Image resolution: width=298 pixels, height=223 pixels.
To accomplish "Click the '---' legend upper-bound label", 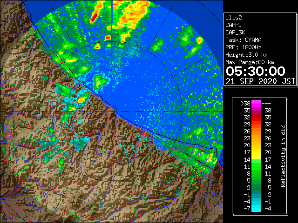I will pos(266,103).
